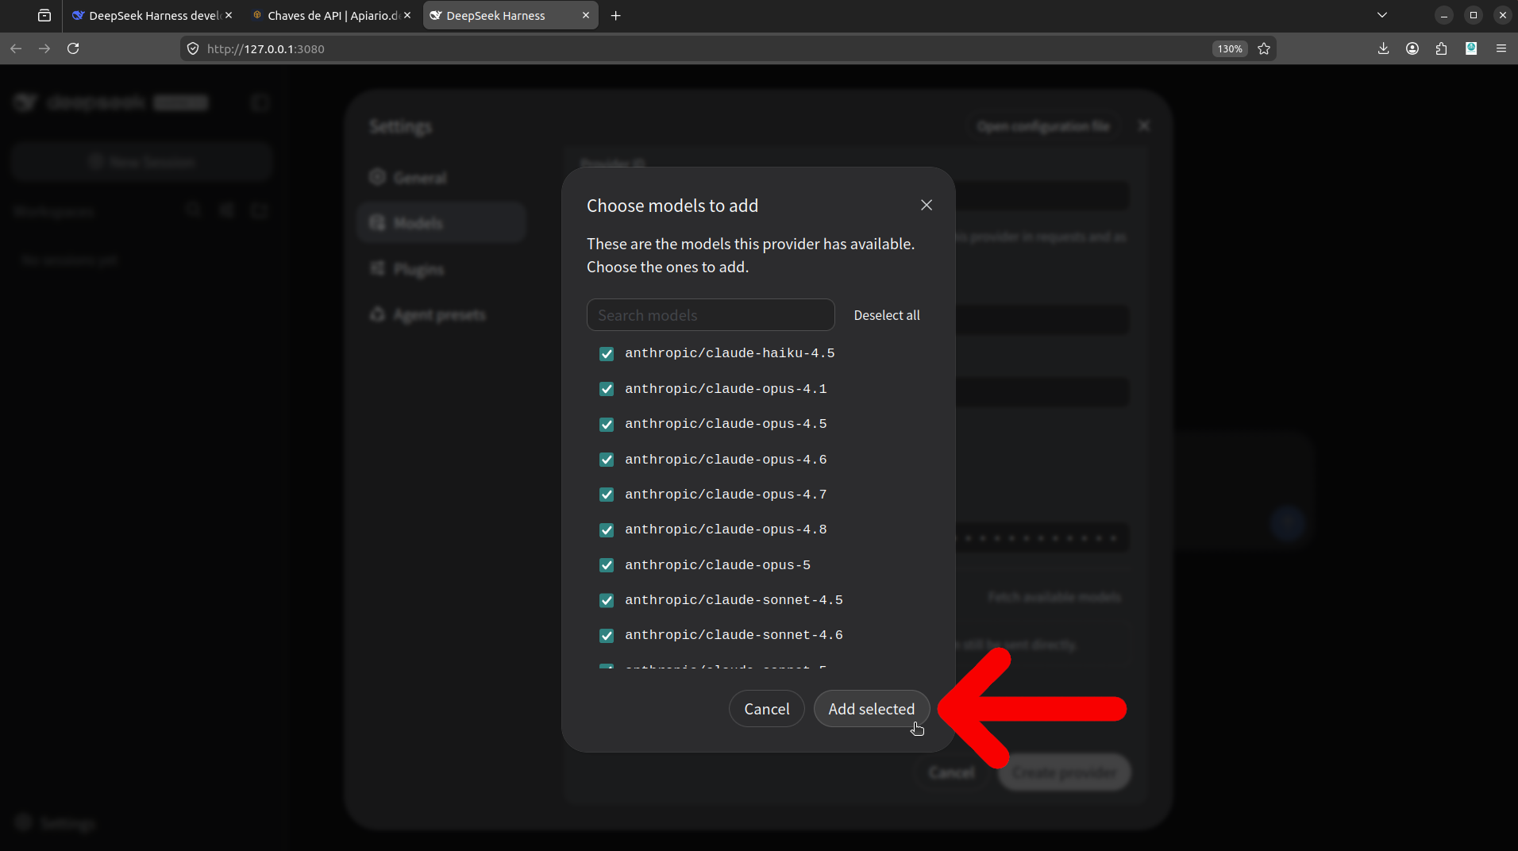Close the Settings panel behind dialog
This screenshot has width=1518, height=851.
1144,125
